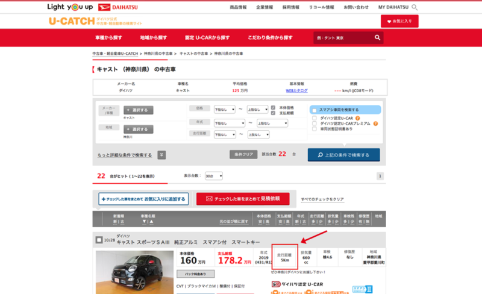Open the 年式 upper-limit dropdown
This screenshot has width=482, height=294.
click(x=272, y=123)
